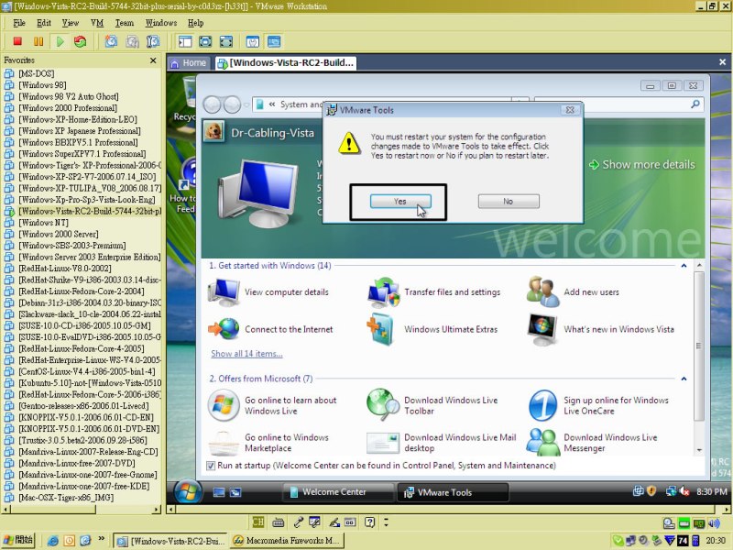Collapse the Get started with Windows section
This screenshot has height=550, width=733.
(684, 266)
